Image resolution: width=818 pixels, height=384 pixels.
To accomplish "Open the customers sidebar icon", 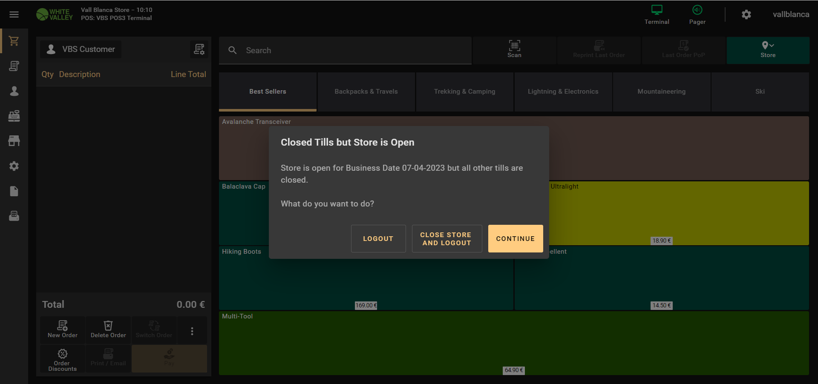I will [x=14, y=91].
